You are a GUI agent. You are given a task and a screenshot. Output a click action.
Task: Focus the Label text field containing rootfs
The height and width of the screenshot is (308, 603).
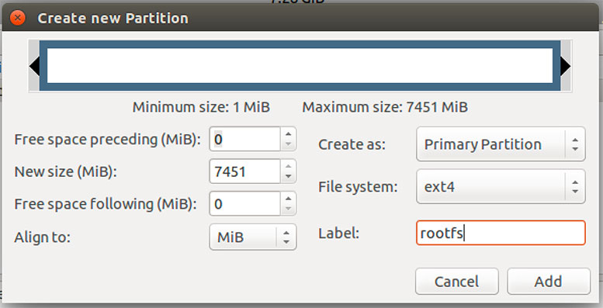point(501,233)
